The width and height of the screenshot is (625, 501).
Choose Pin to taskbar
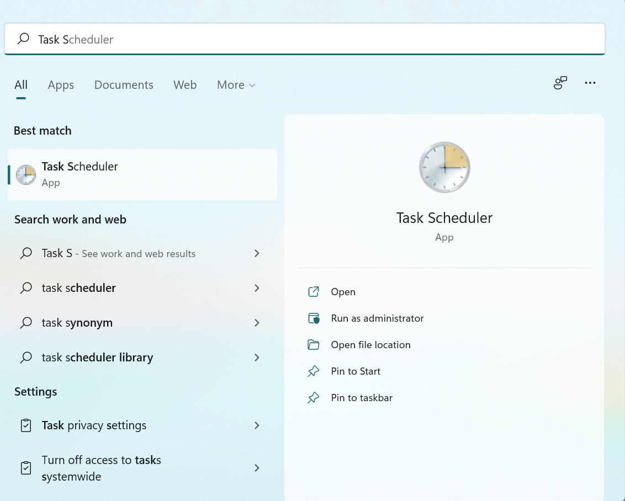coord(362,398)
